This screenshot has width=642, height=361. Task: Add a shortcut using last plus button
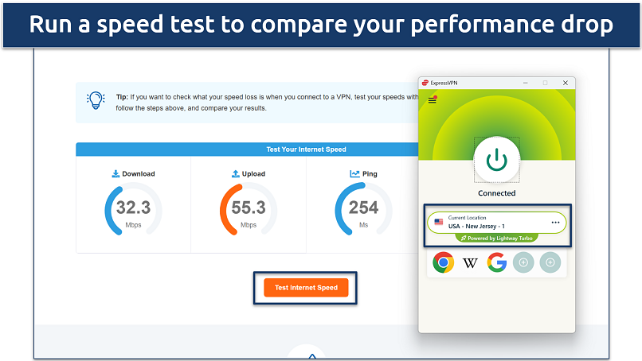(x=550, y=262)
